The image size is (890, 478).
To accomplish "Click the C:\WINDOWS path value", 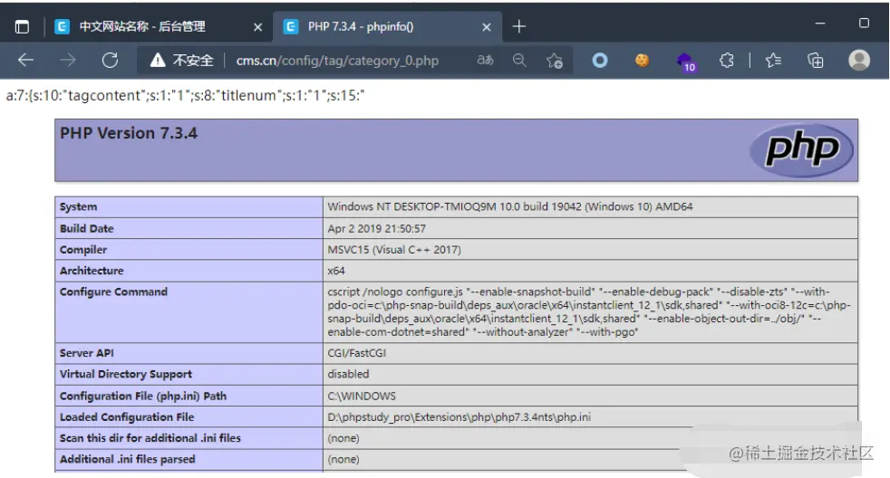I will 362,396.
